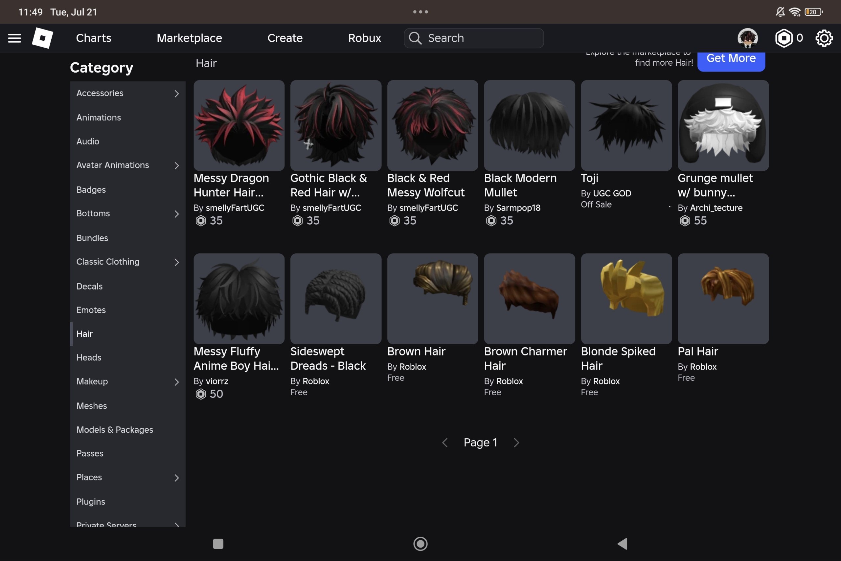Image resolution: width=841 pixels, height=561 pixels.
Task: Open the hamburger navigation menu
Action: pos(15,38)
